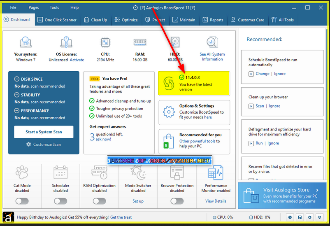Open View Details for Performance Monitor

point(216,201)
